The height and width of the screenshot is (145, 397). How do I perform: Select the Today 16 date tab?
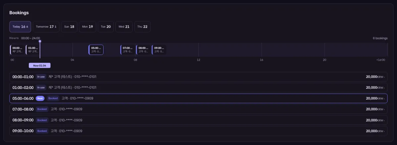point(20,27)
